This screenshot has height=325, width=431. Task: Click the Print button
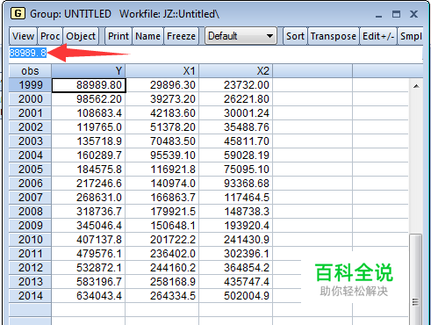pos(119,36)
